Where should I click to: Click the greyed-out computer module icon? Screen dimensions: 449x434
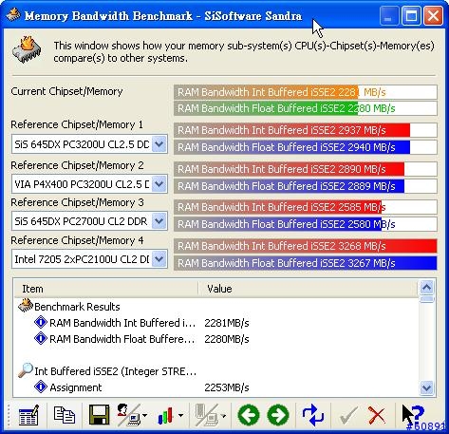pos(206,415)
